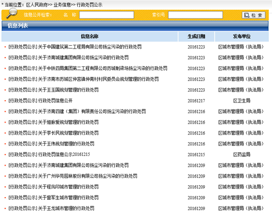272x214 pixels.
Task: Click the magnifying glass search icon
Action: click(11, 13)
